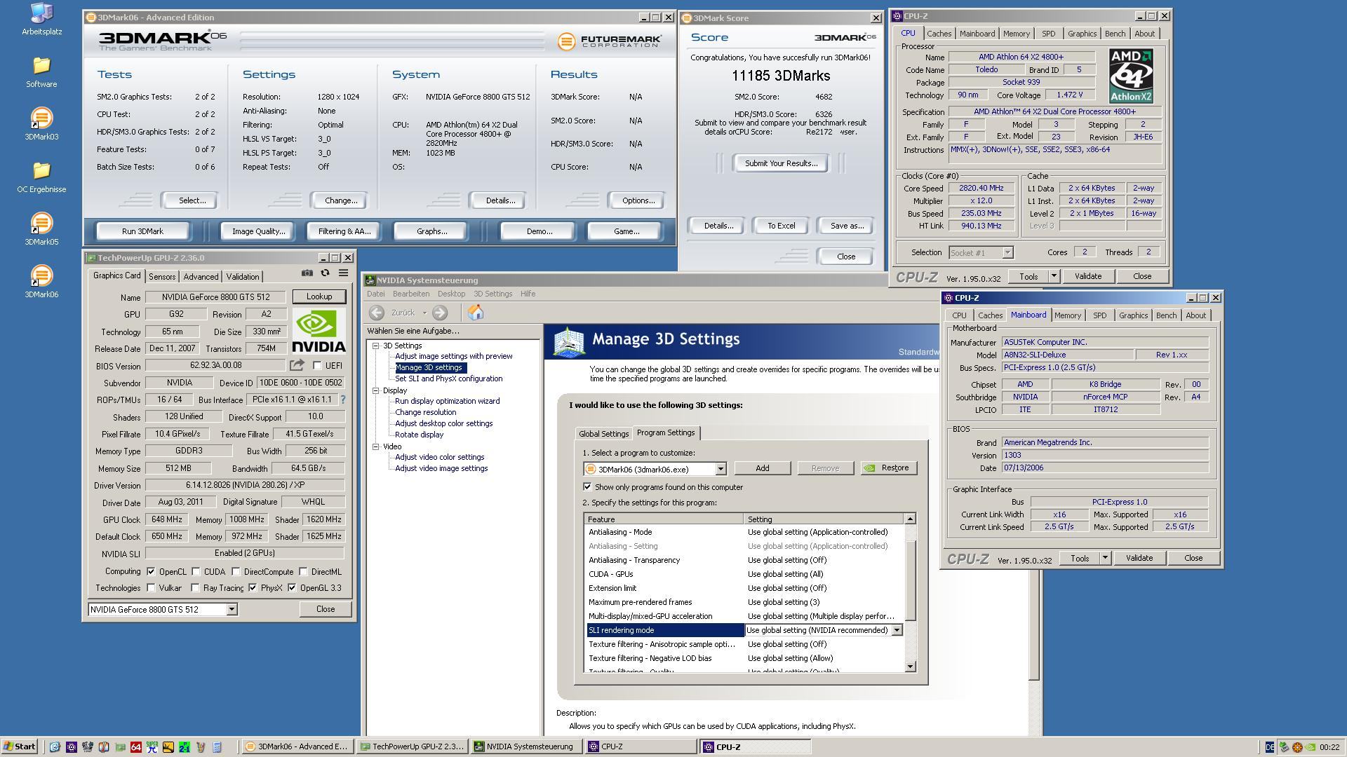Click the BIOS export share icon in GPU-Z
1347x757 pixels.
[x=297, y=365]
